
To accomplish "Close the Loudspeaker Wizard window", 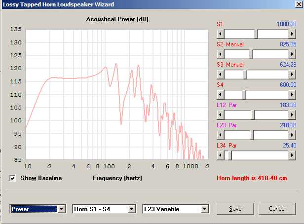I will click(299, 4).
